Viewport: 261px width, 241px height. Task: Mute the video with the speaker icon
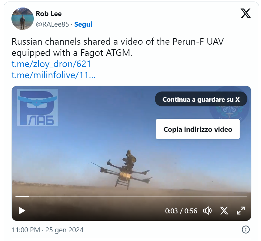click(207, 211)
